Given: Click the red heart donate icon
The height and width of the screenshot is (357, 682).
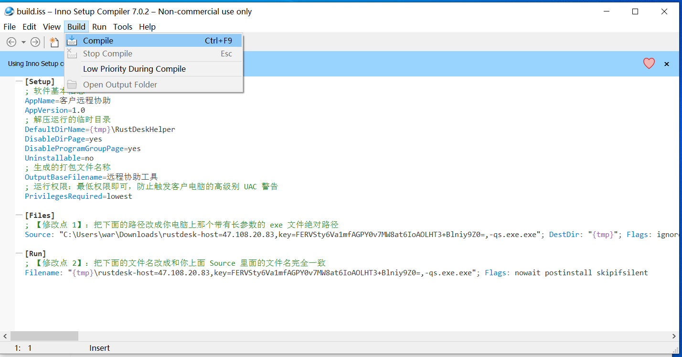Looking at the screenshot, I should (649, 64).
